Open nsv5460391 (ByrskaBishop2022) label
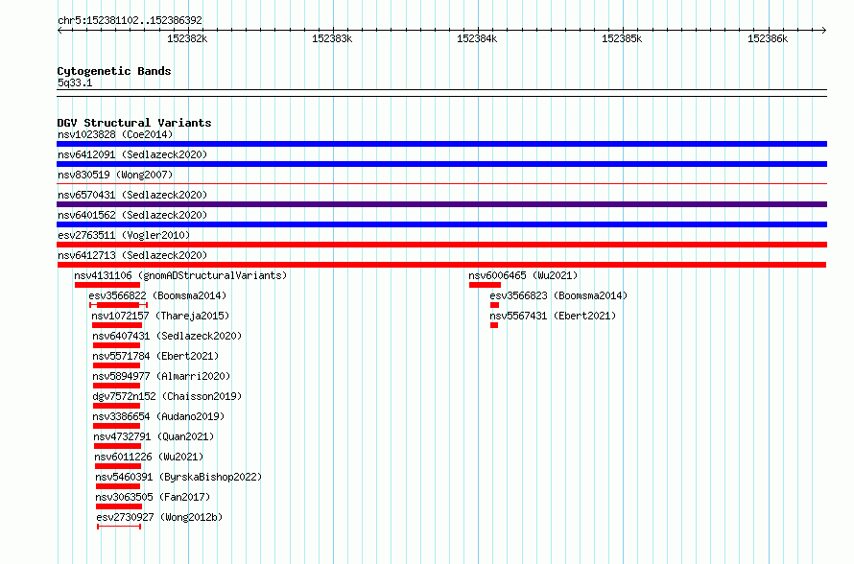854x564 pixels. tap(178, 477)
